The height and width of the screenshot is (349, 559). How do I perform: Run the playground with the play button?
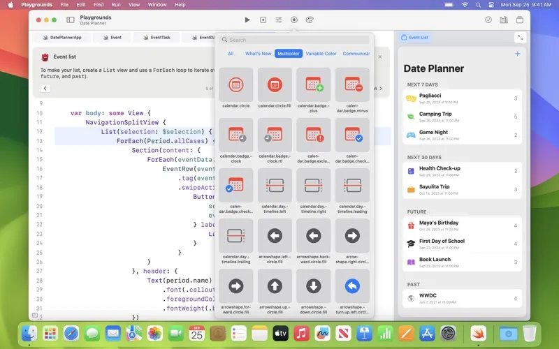247,20
